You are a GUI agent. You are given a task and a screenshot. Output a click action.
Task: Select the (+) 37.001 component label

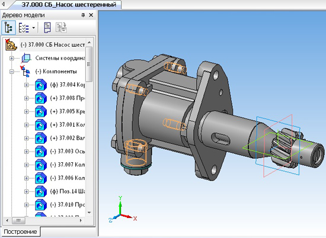(x=68, y=124)
